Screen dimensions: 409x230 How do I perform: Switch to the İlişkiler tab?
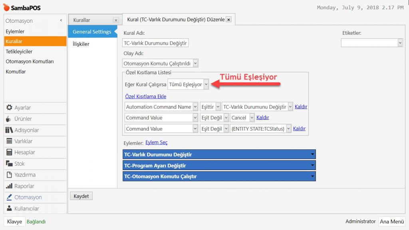[x=81, y=44]
